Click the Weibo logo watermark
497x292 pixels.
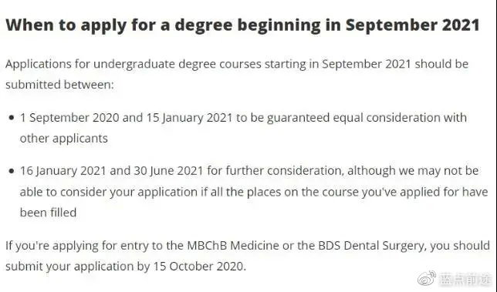point(427,278)
